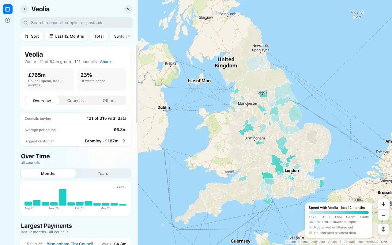Go back using the chevron beside Veolia title

pyautogui.click(x=24, y=9)
